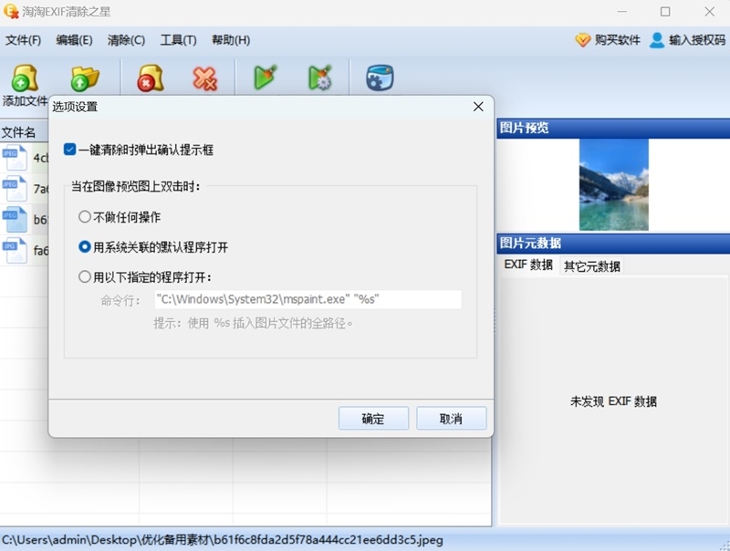Click the green flag with gear icon
The image size is (730, 551).
[x=320, y=78]
